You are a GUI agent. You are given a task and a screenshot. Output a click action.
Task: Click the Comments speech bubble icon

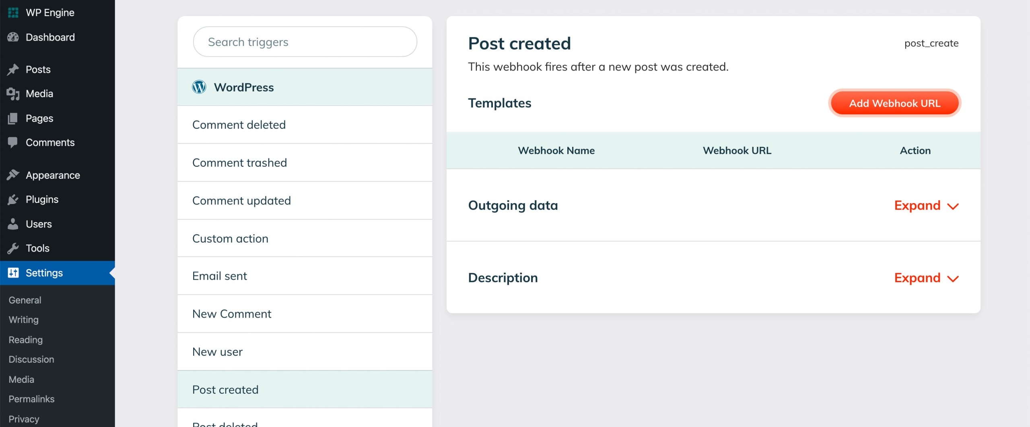pyautogui.click(x=13, y=142)
